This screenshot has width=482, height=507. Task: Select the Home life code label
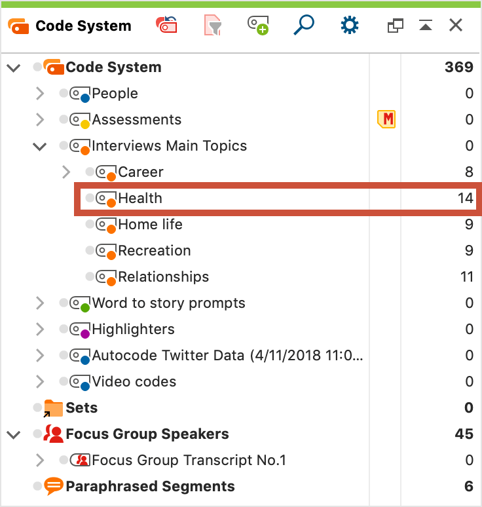tap(151, 224)
